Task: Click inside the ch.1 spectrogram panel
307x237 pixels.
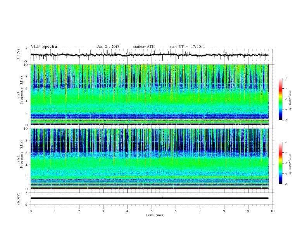Action: click(149, 94)
